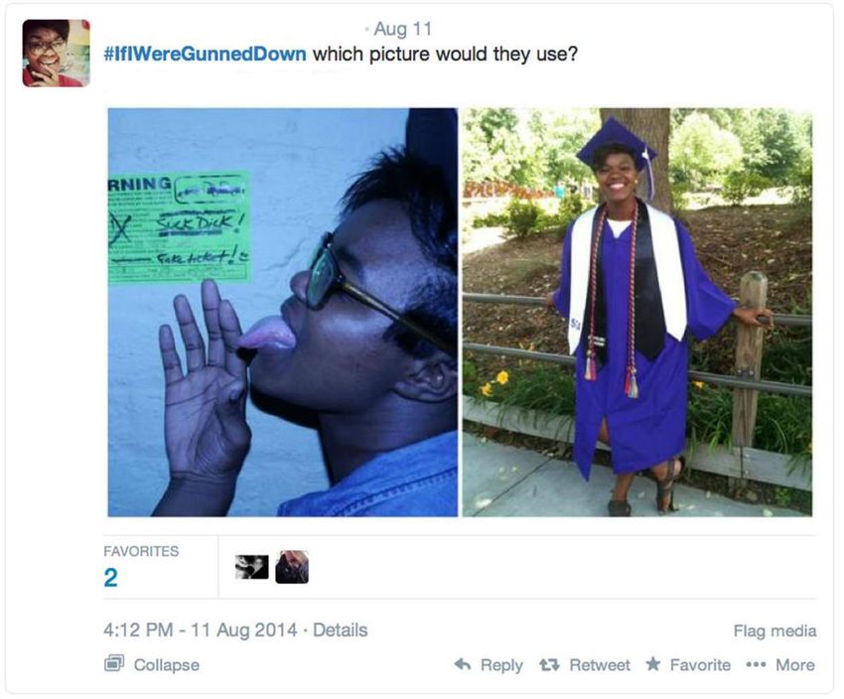
Task: Open the More ellipsis icon
Action: click(x=756, y=665)
